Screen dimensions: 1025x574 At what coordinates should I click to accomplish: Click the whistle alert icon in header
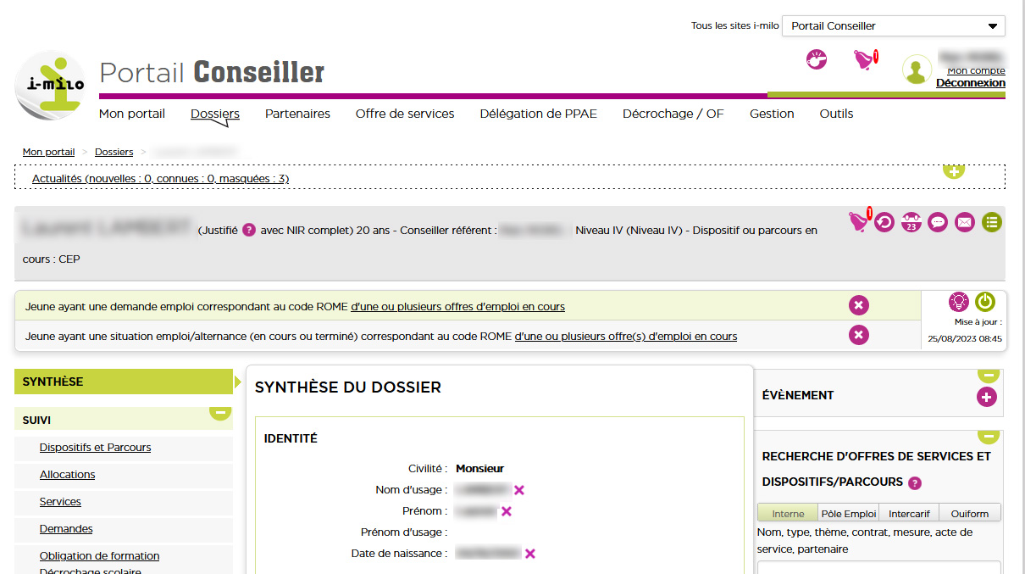point(817,59)
